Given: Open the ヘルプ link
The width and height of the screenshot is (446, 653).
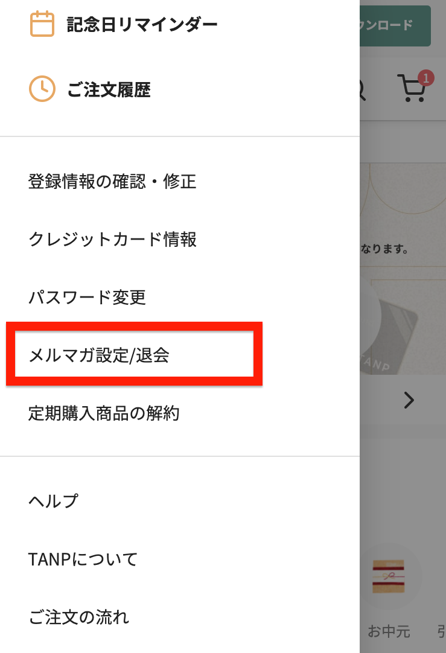Looking at the screenshot, I should (x=53, y=501).
